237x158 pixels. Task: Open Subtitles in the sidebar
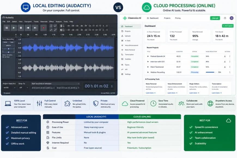(131, 59)
